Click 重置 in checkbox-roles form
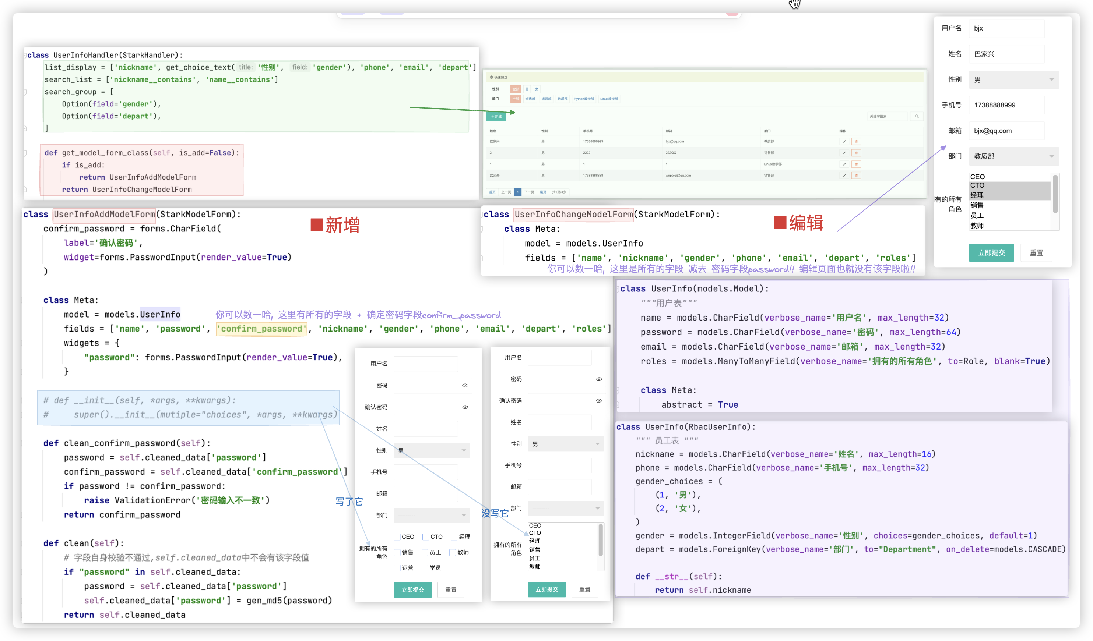 coord(451,590)
